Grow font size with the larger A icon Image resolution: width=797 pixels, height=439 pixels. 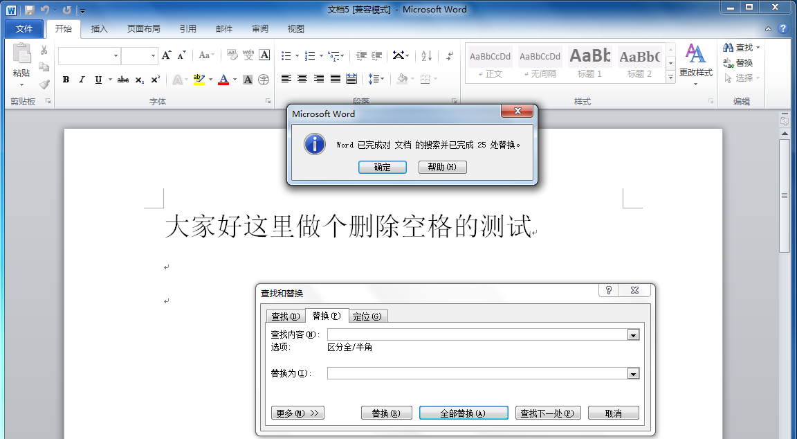pos(166,55)
